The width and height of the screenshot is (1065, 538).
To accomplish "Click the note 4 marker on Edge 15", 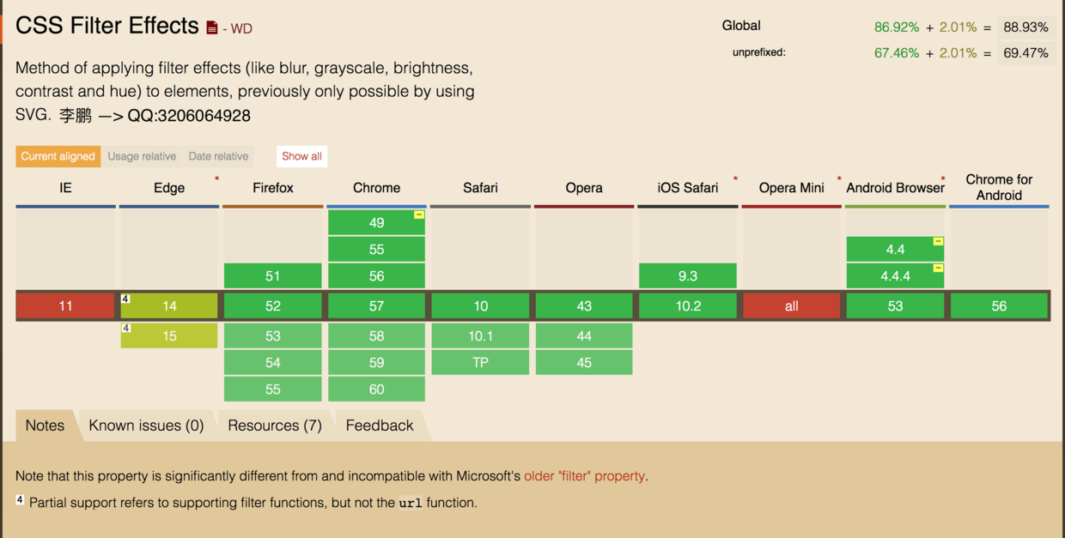I will click(x=125, y=329).
